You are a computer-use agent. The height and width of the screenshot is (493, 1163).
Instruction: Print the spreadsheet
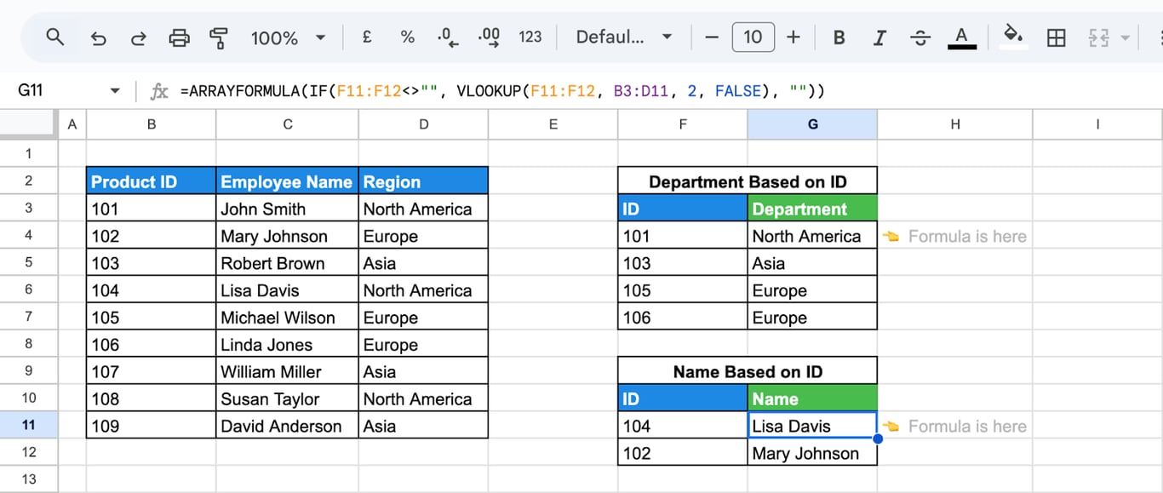click(x=179, y=37)
